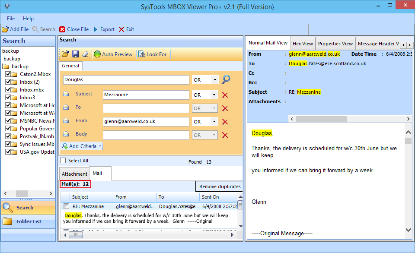Open the OR dropdown beside Douglas field
The height and width of the screenshot is (253, 415).
(215, 79)
